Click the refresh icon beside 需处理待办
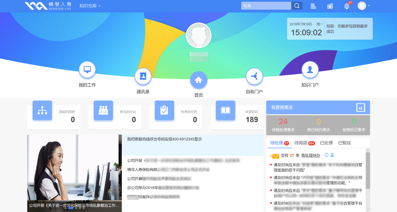This screenshot has width=397, height=212. click(x=327, y=155)
